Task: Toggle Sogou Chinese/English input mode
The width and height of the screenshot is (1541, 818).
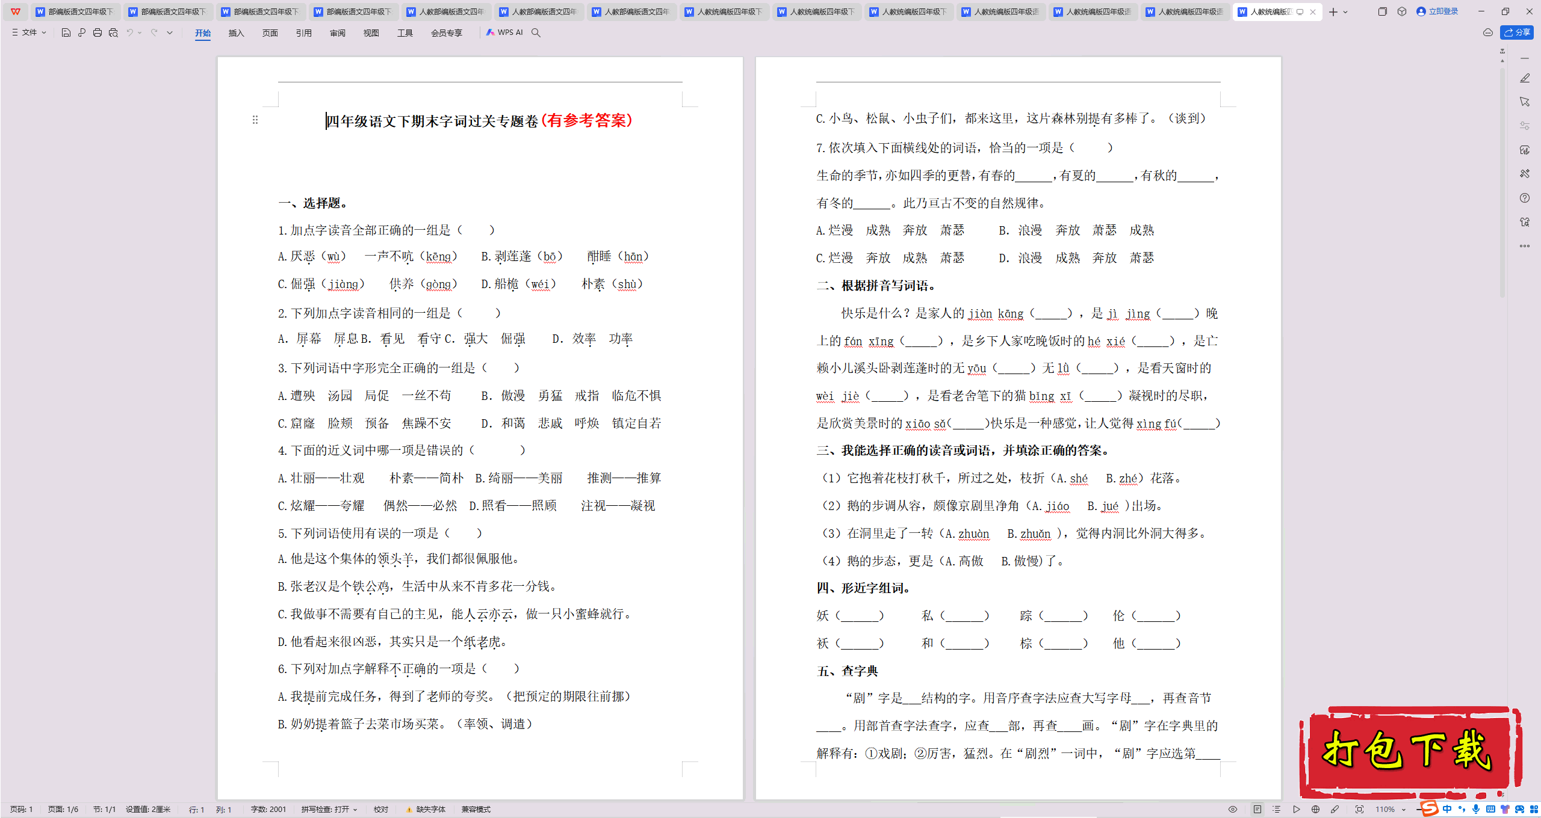Action: coord(1447,809)
